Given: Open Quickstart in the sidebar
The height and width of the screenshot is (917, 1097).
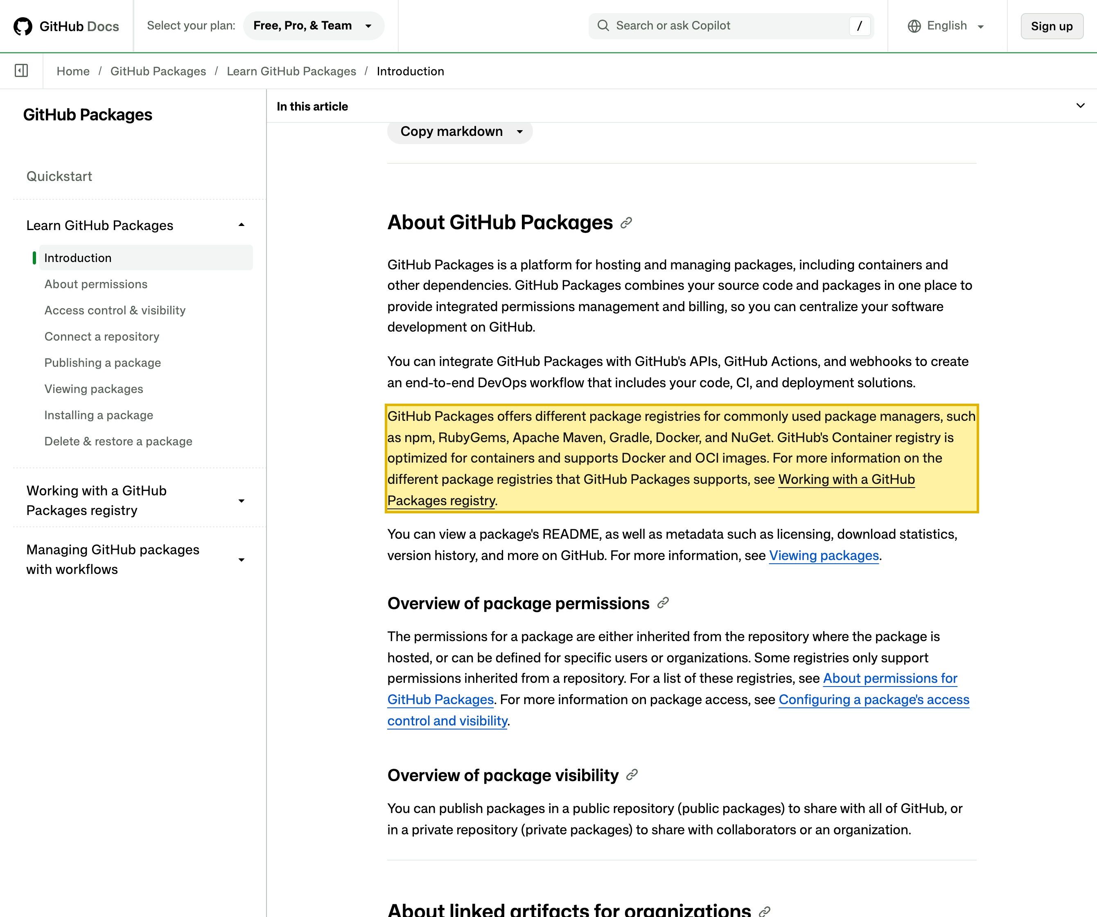Looking at the screenshot, I should tap(59, 176).
